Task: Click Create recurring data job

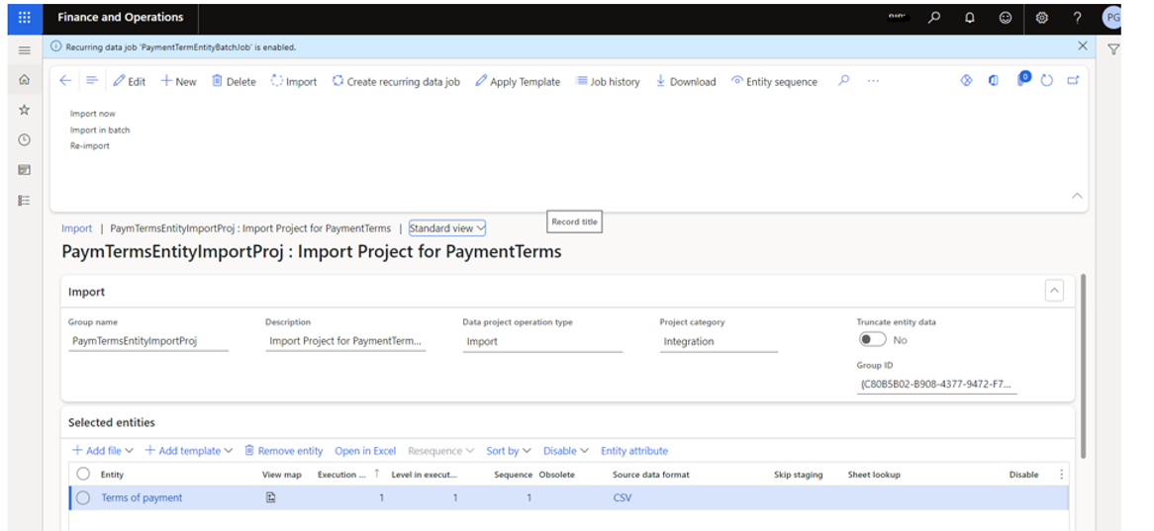Action: click(x=396, y=82)
